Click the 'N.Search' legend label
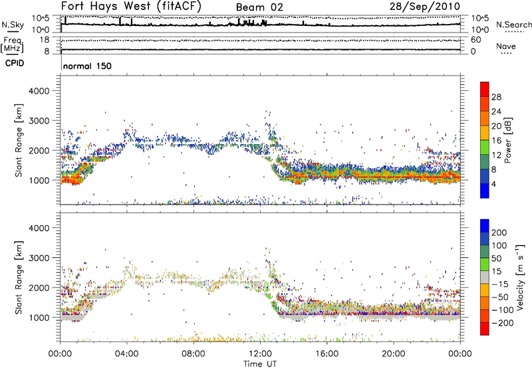The height and width of the screenshot is (368, 532). [x=513, y=25]
